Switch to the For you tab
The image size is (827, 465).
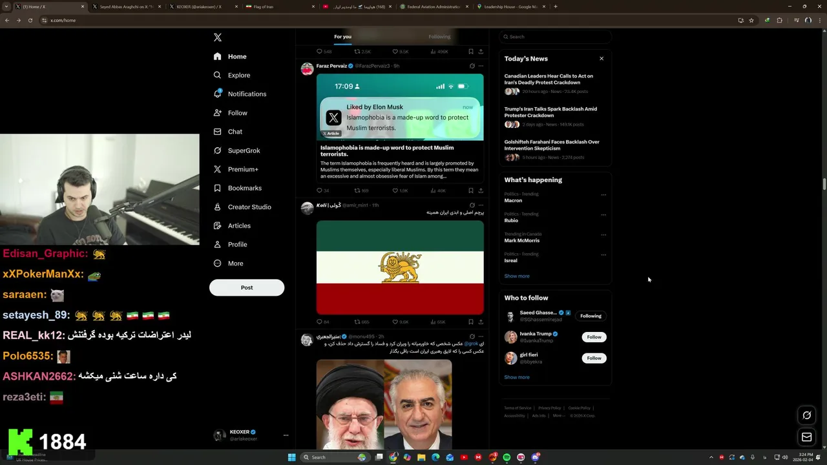click(x=342, y=37)
